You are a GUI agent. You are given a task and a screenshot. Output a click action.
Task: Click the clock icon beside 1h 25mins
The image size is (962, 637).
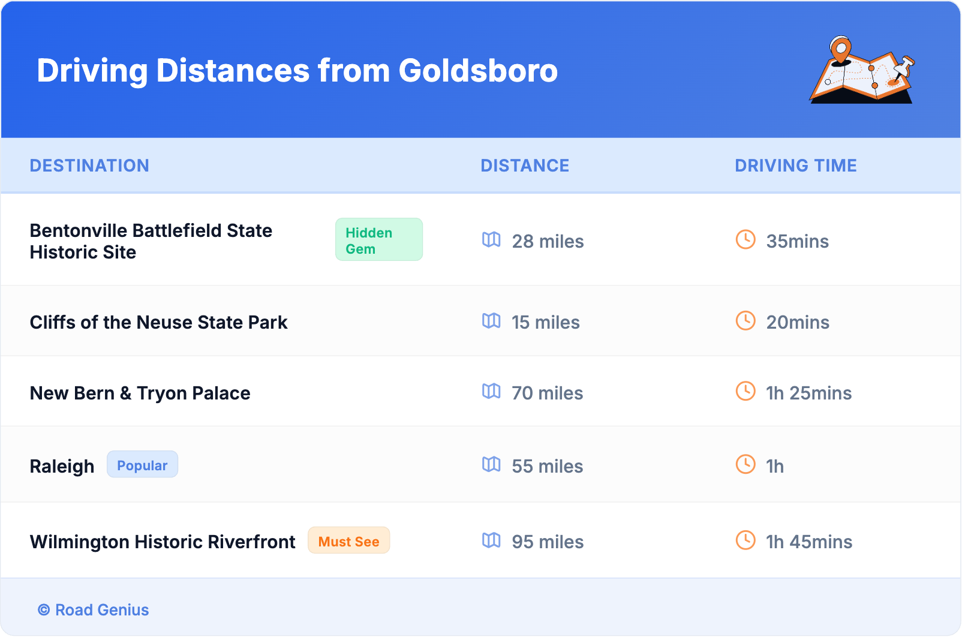pyautogui.click(x=745, y=392)
